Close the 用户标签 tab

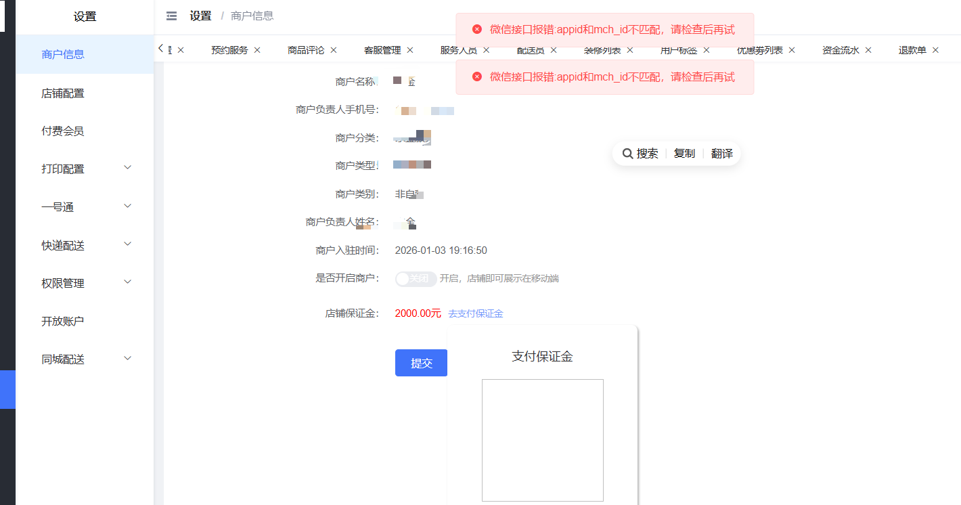click(x=706, y=49)
